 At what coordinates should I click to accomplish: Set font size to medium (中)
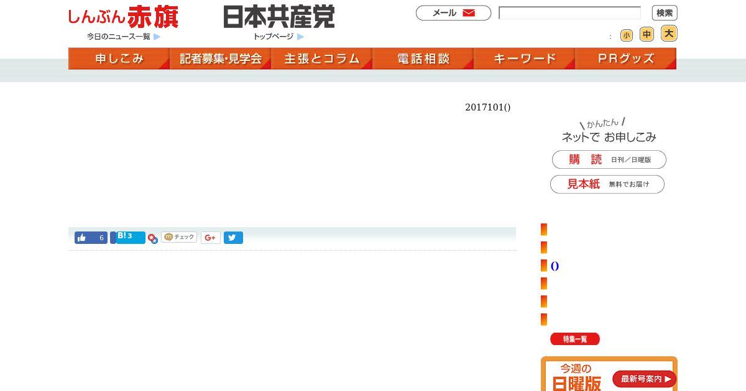point(647,35)
